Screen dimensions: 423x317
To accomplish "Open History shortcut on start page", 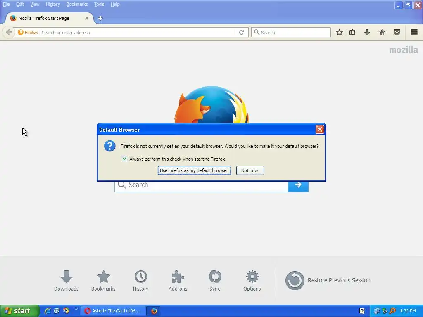I will pyautogui.click(x=140, y=281).
